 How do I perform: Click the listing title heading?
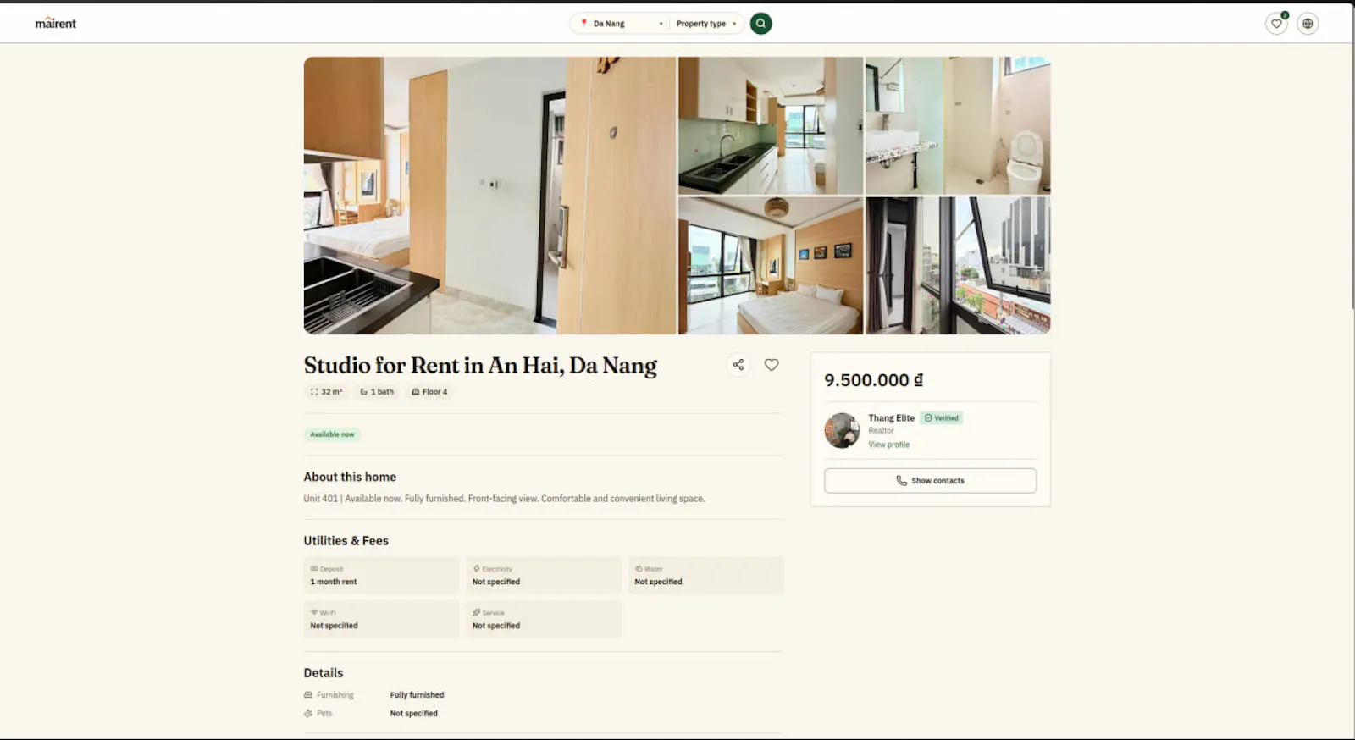coord(480,365)
